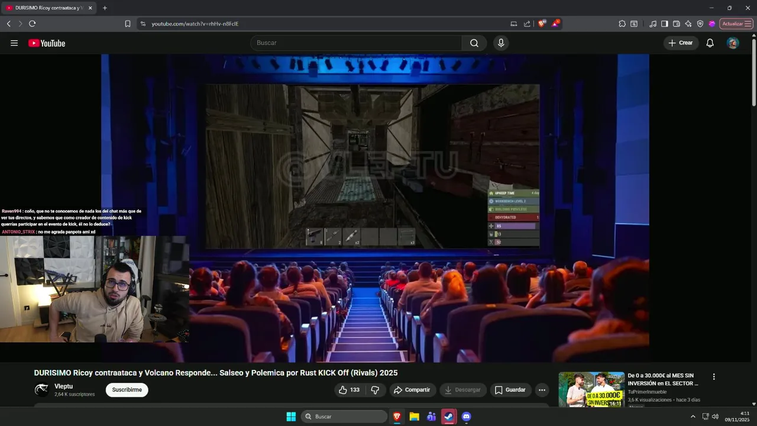Image resolution: width=757 pixels, height=426 pixels.
Task: Open the suggested video thumbnail with 16:11 duration
Action: pos(591,389)
